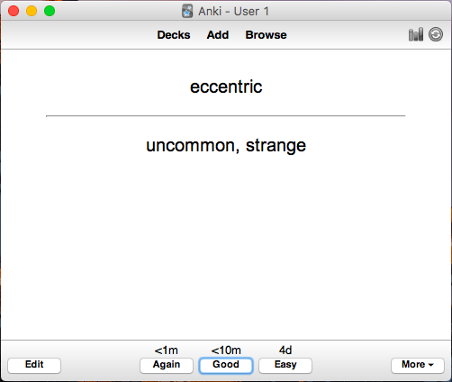Edit the current card
Screen dimensions: 452x382
pyautogui.click(x=34, y=366)
